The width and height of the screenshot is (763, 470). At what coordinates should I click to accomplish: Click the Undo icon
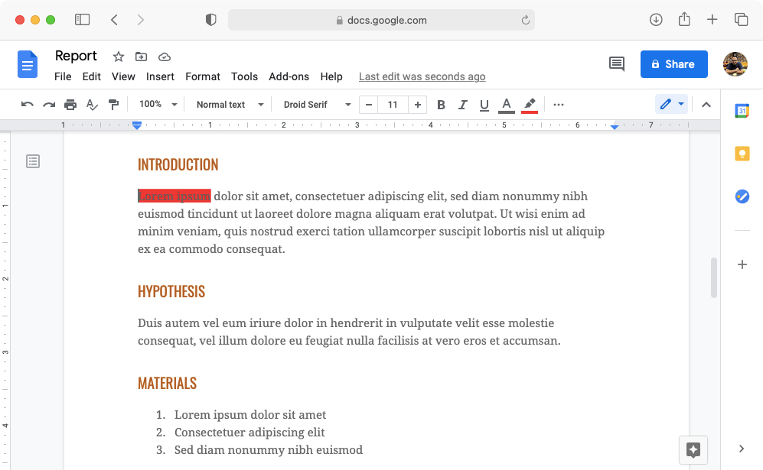click(x=28, y=105)
